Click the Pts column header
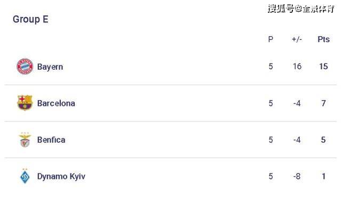The height and width of the screenshot is (198, 342). point(323,39)
